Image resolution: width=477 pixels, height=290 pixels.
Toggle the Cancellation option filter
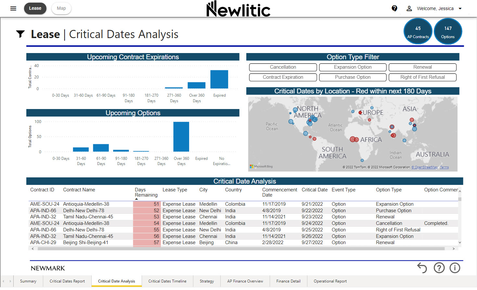coord(283,67)
